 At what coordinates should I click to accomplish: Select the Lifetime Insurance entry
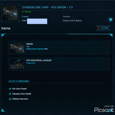[20, 99]
